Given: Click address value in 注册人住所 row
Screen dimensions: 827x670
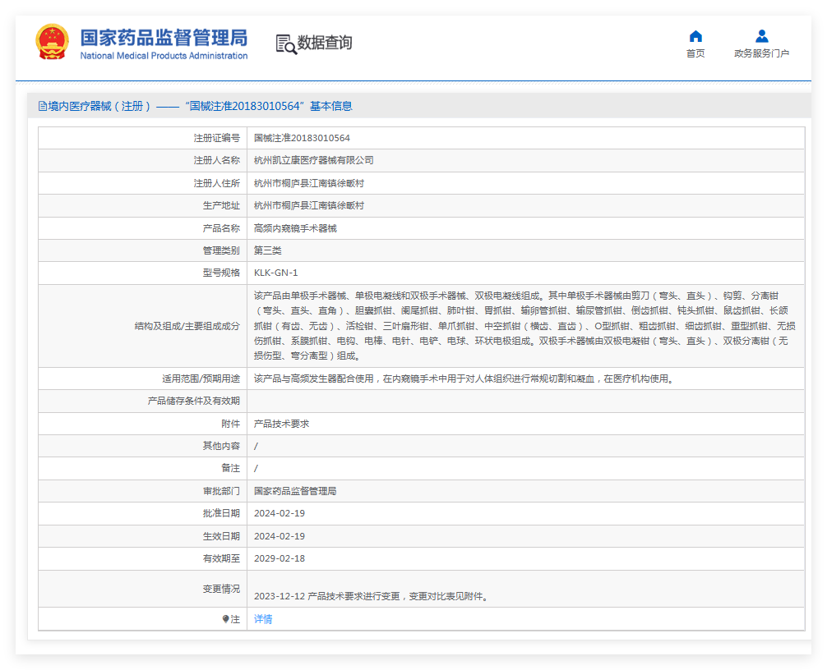Looking at the screenshot, I should (x=309, y=183).
